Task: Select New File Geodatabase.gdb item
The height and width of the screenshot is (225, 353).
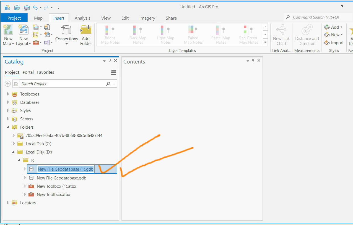Action: click(x=61, y=178)
